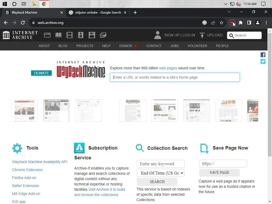Open the PEOPLE menu item

222,46
